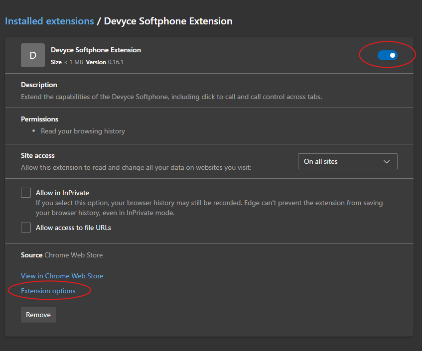The width and height of the screenshot is (422, 351).
Task: Click the Allow access to file URLs label
Action: pos(73,228)
